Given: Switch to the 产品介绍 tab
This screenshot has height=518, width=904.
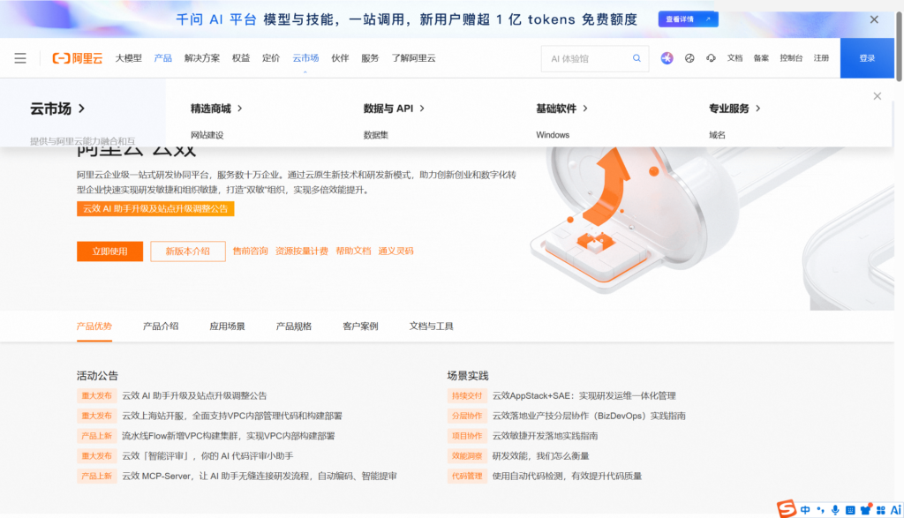Looking at the screenshot, I should (161, 327).
